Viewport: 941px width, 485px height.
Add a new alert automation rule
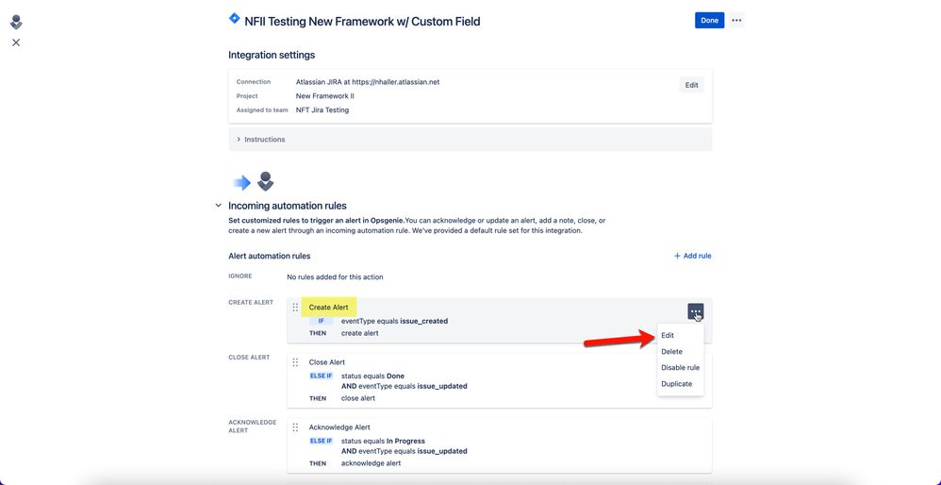692,256
